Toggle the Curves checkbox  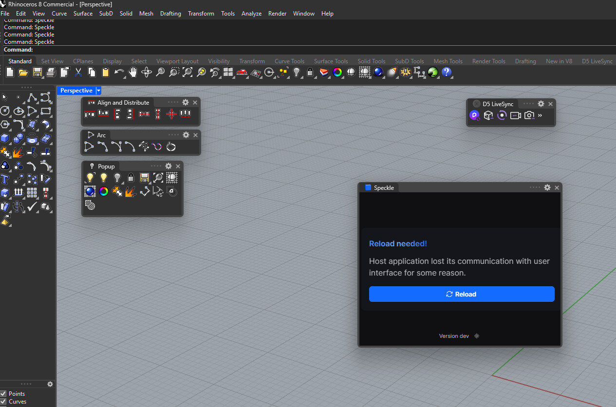[x=3, y=402]
